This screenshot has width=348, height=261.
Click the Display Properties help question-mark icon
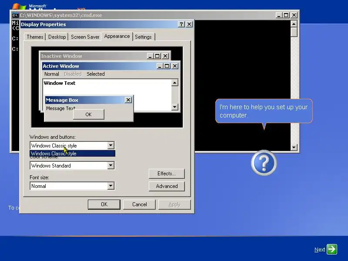[181, 24]
